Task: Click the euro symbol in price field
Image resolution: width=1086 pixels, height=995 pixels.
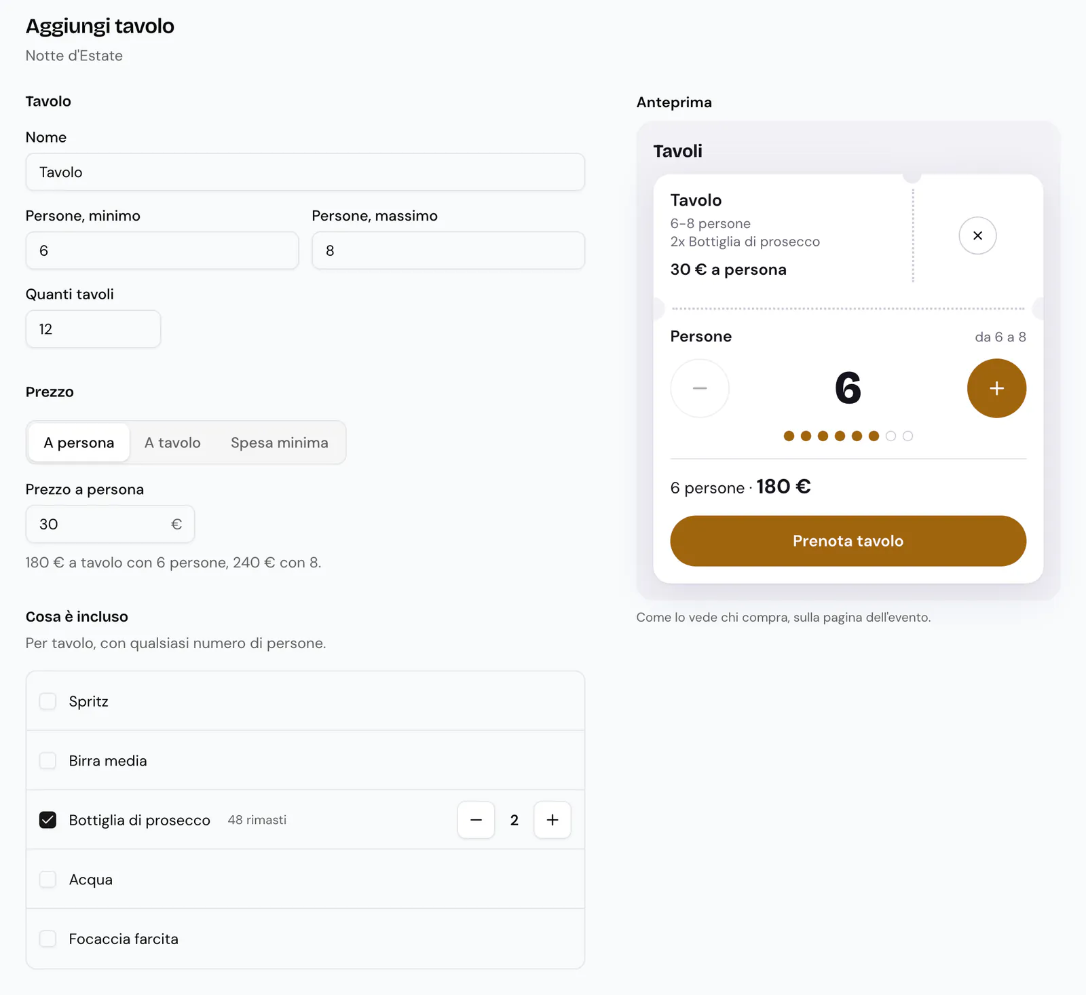Action: [176, 524]
